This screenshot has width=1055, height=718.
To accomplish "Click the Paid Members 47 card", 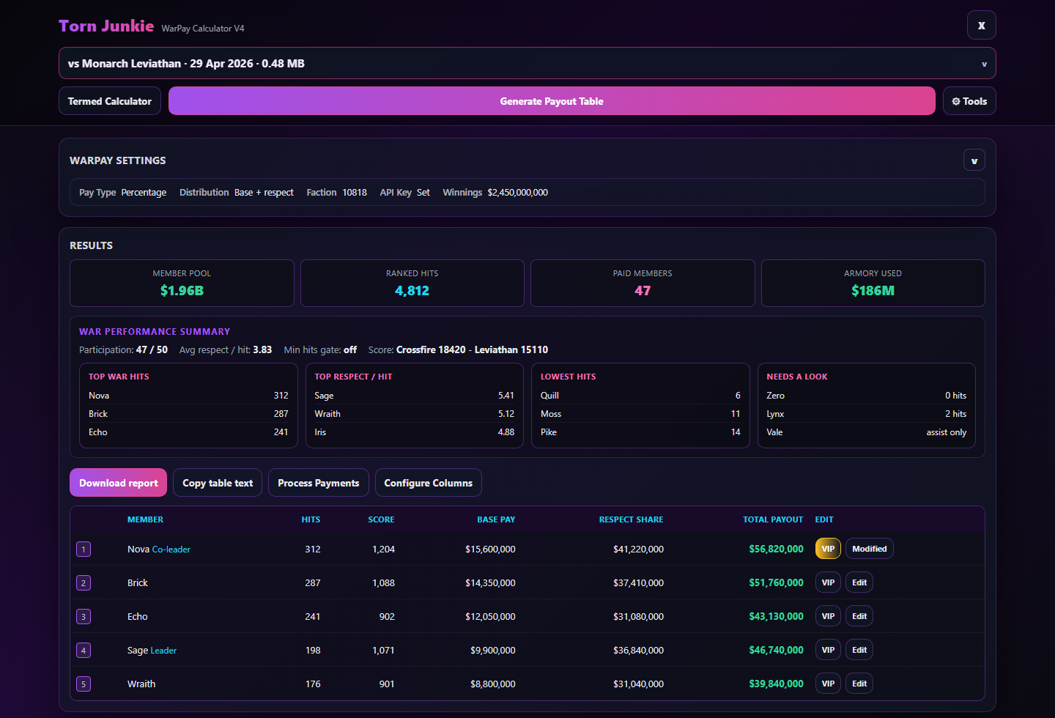I will tap(643, 283).
